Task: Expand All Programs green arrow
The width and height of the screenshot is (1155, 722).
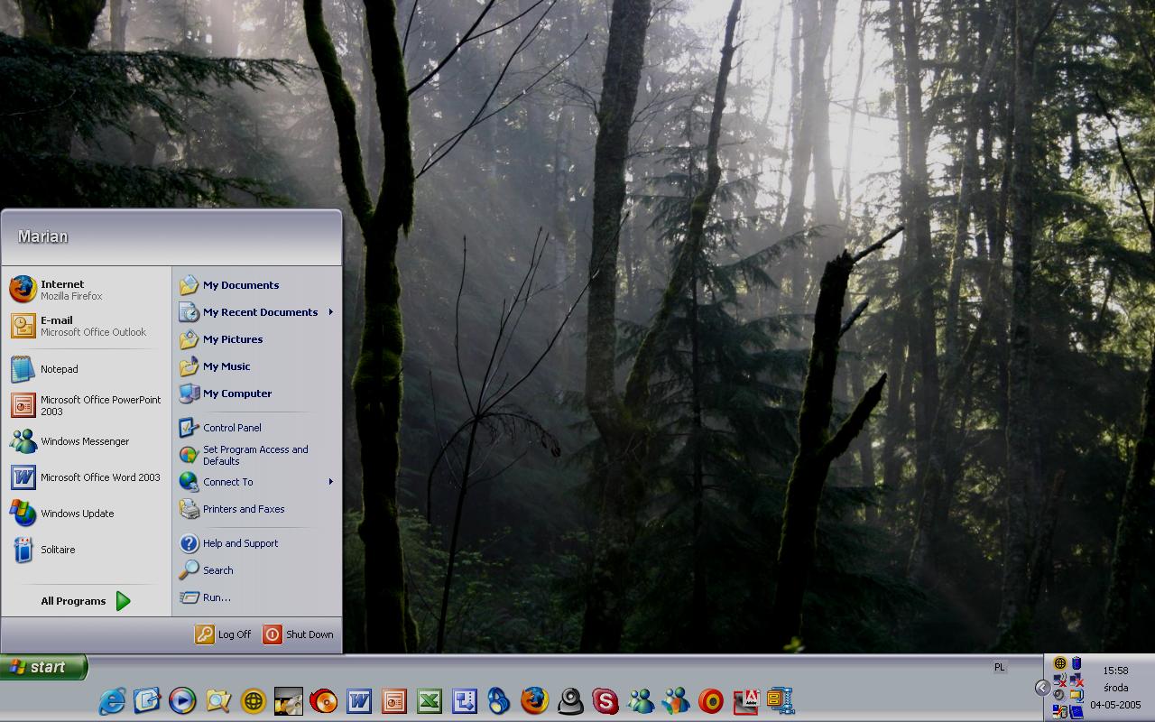Action: pyautogui.click(x=123, y=601)
